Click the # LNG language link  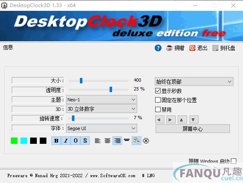148,175
